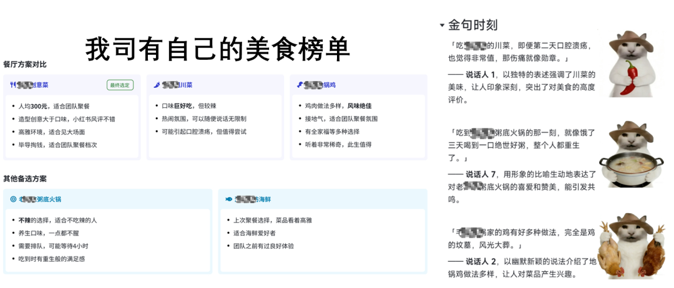Click the 说话人 2 speaker label

pyautogui.click(x=481, y=262)
